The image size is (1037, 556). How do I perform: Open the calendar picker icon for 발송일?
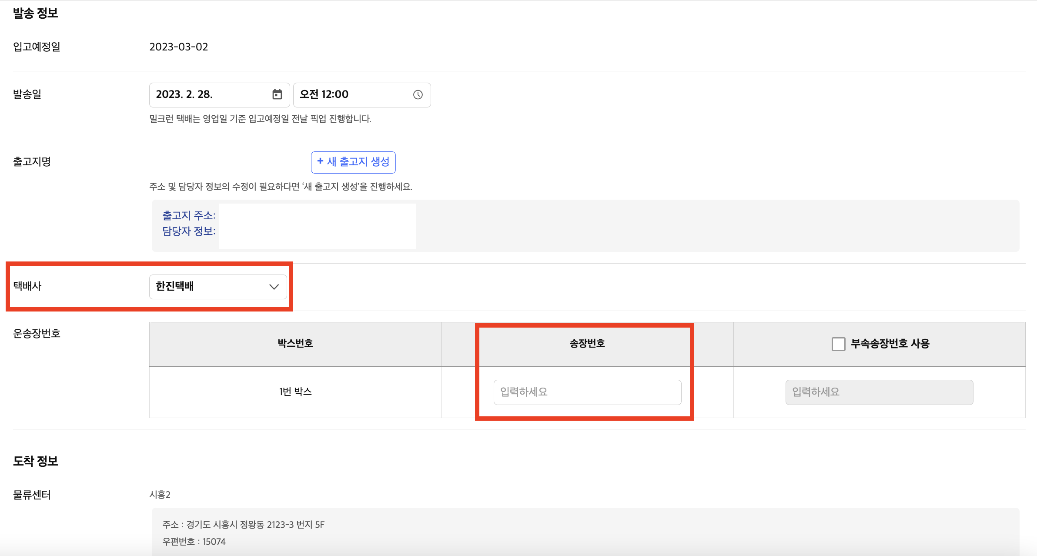pyautogui.click(x=277, y=94)
